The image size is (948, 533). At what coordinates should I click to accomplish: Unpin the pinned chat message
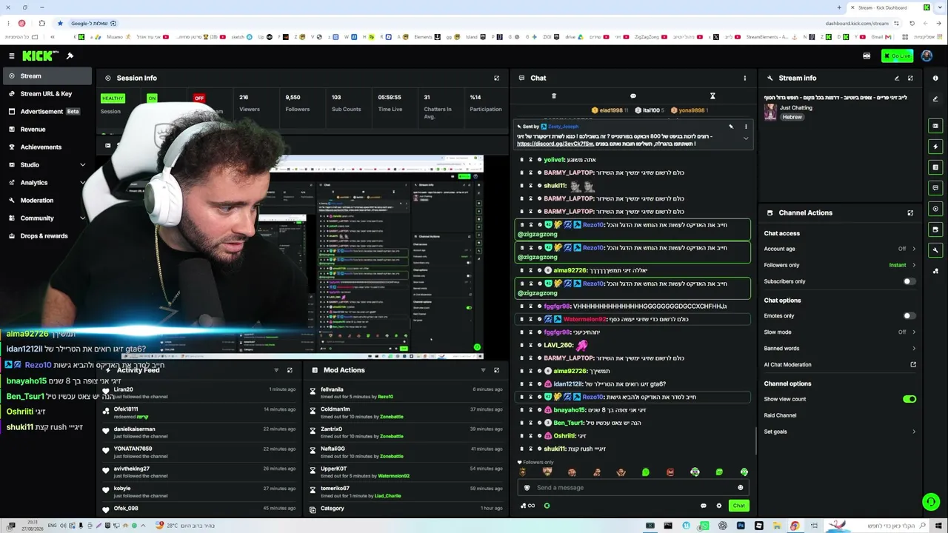tap(731, 127)
